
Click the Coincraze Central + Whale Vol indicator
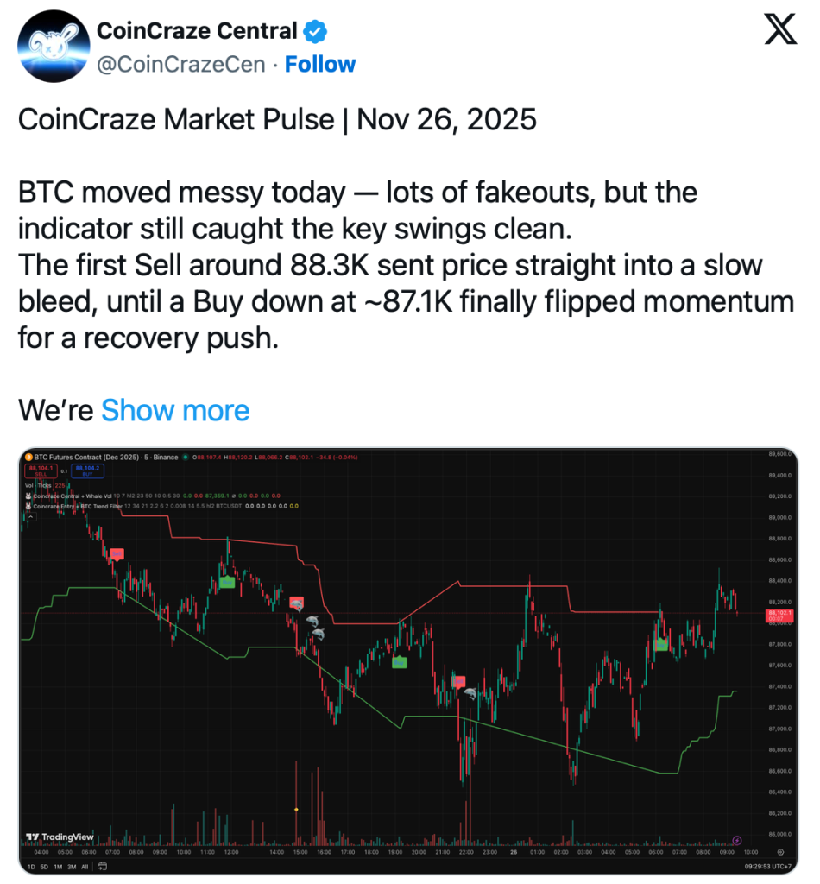(79, 496)
